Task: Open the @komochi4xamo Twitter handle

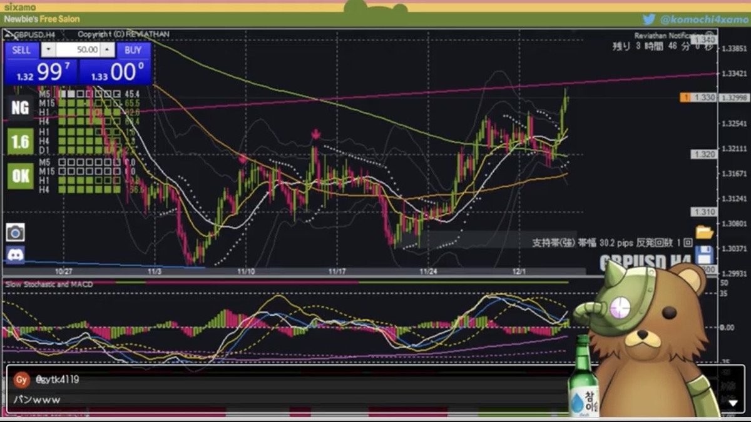Action: 703,20
